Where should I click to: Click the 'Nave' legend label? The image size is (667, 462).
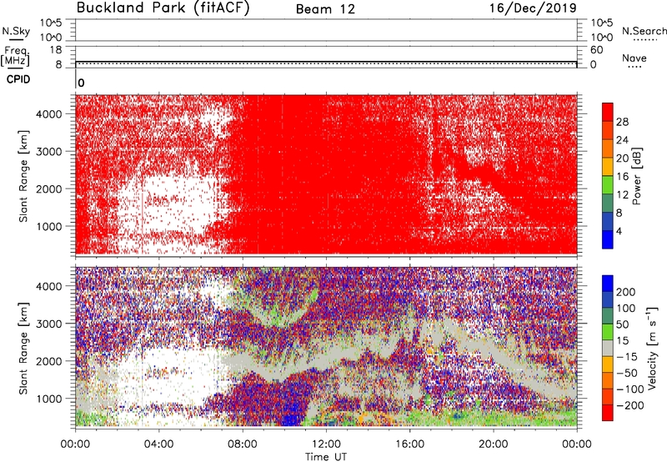(x=634, y=58)
